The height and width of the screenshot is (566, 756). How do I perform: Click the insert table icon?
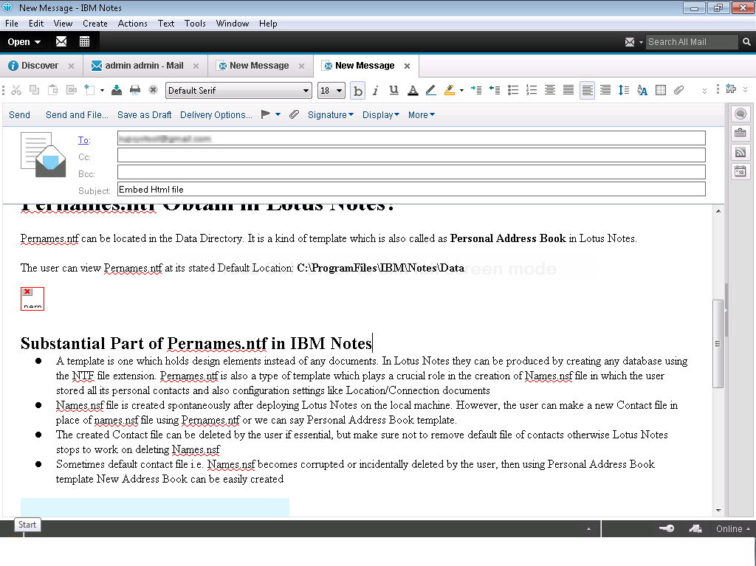point(661,90)
